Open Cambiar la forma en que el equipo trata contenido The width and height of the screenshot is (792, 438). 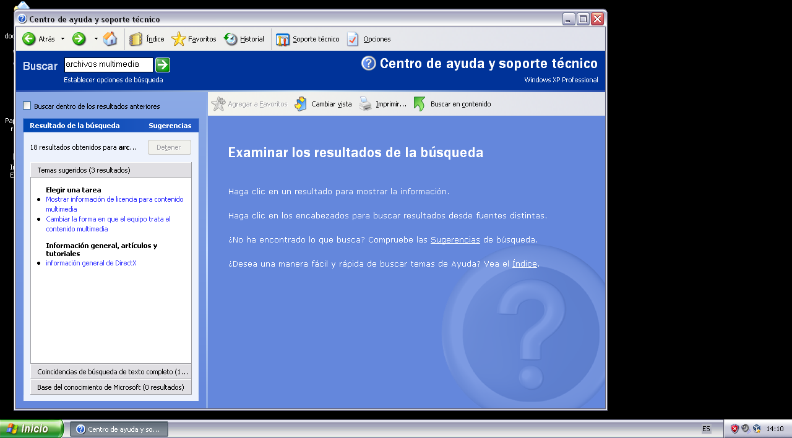click(108, 224)
